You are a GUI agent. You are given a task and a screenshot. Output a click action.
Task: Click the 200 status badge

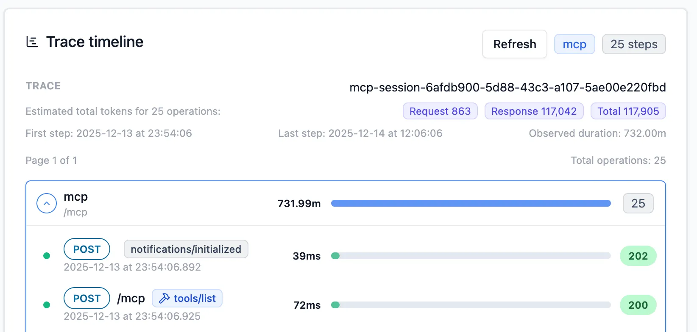(638, 305)
